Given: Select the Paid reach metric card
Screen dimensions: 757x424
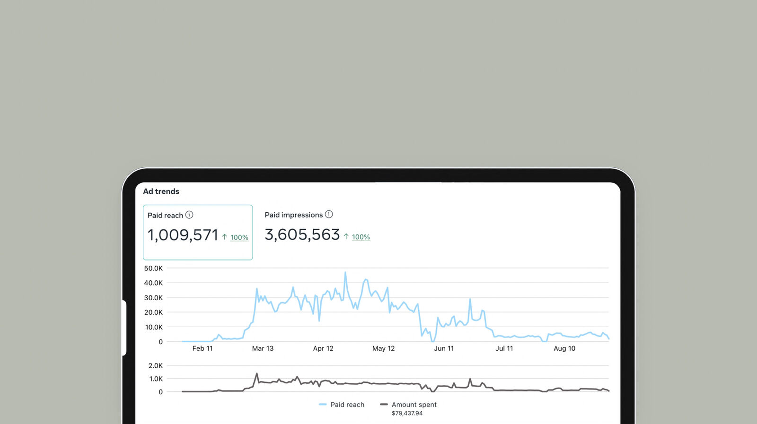Looking at the screenshot, I should coord(198,232).
